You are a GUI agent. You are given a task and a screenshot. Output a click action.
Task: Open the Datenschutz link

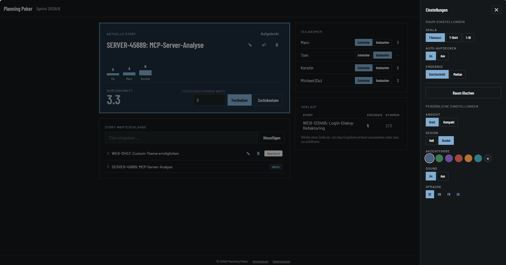[281, 261]
